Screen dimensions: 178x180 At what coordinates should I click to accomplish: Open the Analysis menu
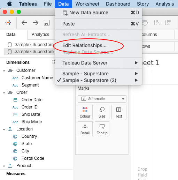click(165, 4)
